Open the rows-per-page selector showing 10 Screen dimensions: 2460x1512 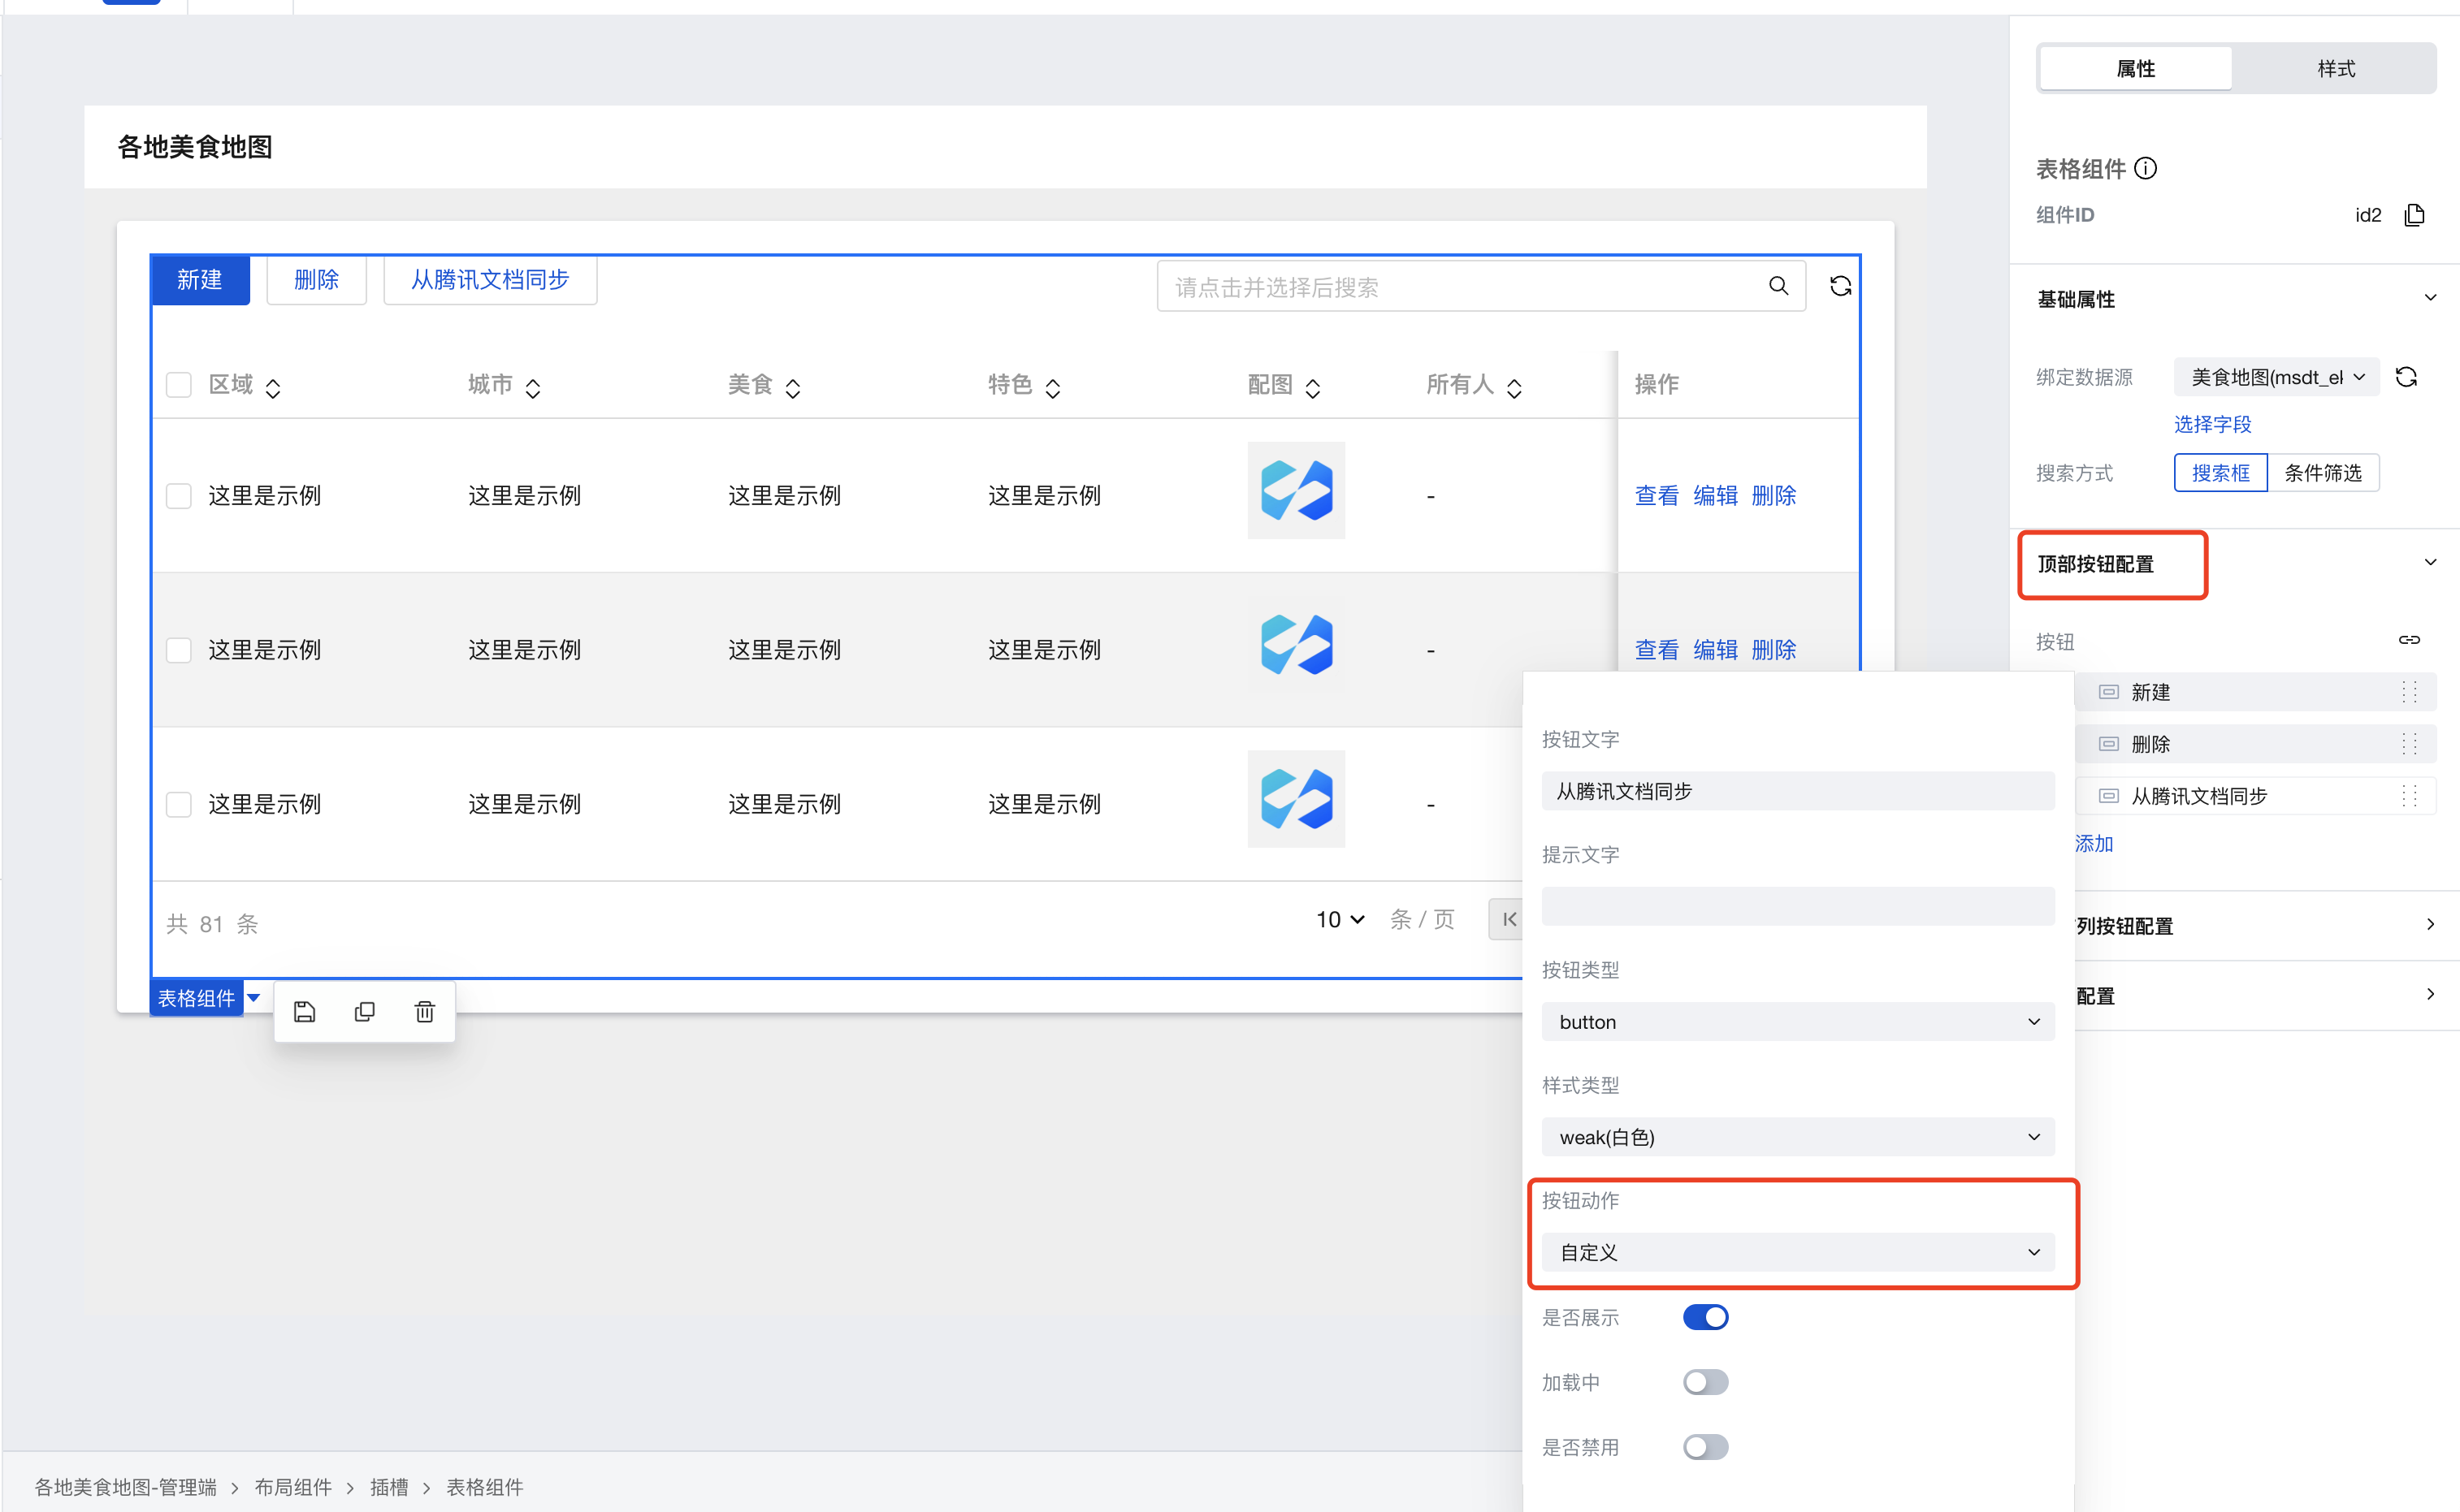1339,919
